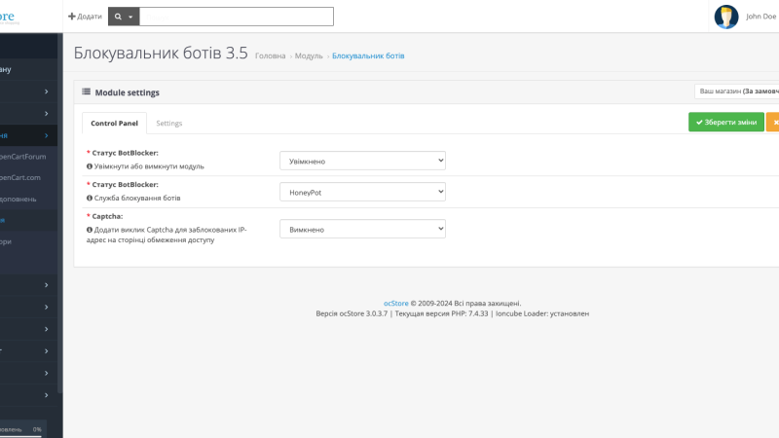779x438 pixels.
Task: Open the HoneyPot service dropdown
Action: [362, 192]
